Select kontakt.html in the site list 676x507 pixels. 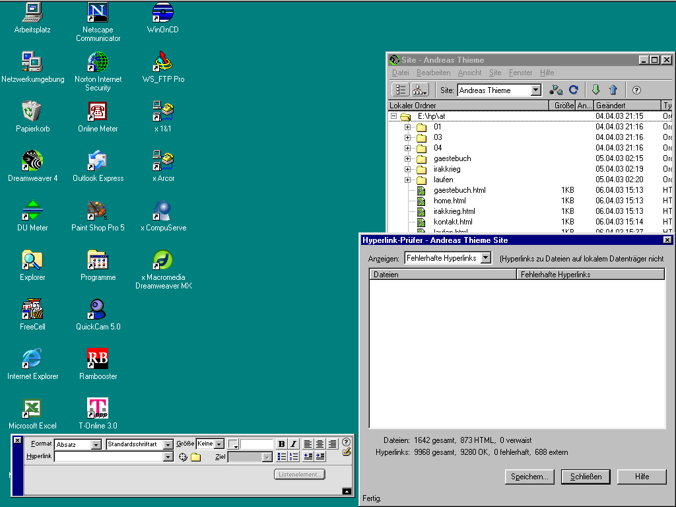coord(453,222)
